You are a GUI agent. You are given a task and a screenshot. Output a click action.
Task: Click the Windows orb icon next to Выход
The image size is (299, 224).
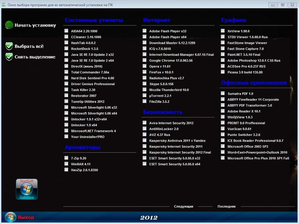10,217
